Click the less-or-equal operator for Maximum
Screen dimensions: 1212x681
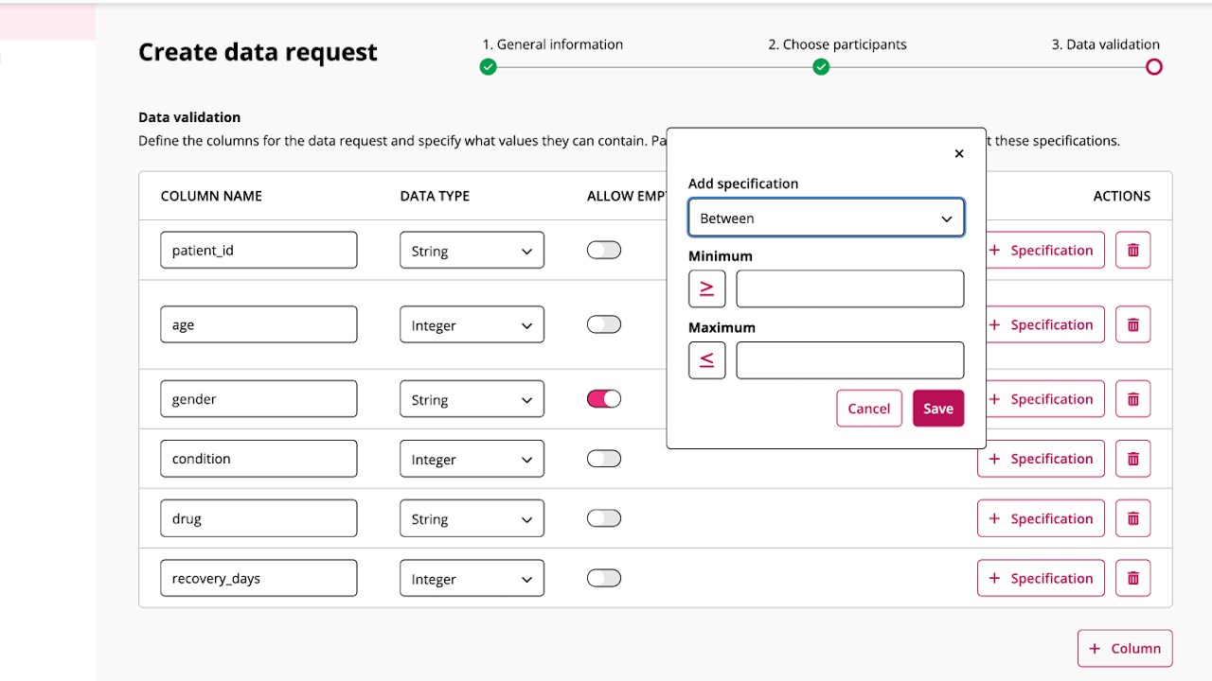tap(707, 360)
